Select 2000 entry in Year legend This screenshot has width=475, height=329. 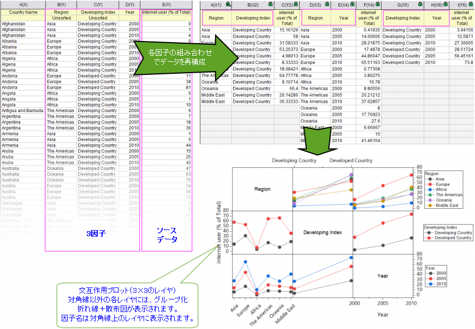click(436, 273)
